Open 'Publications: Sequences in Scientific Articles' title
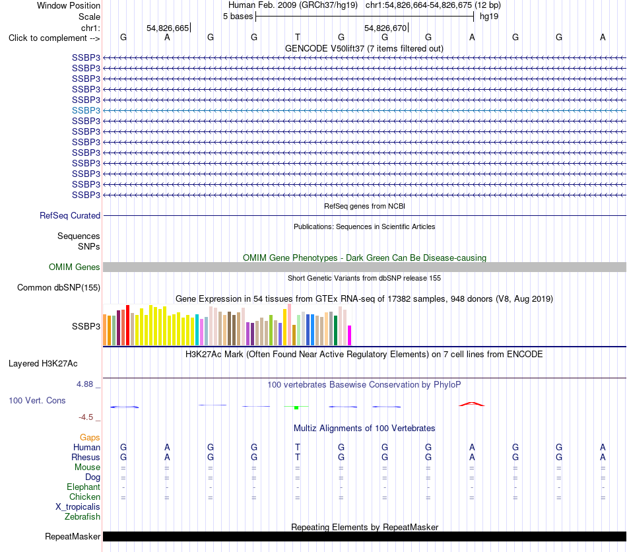 364,226
